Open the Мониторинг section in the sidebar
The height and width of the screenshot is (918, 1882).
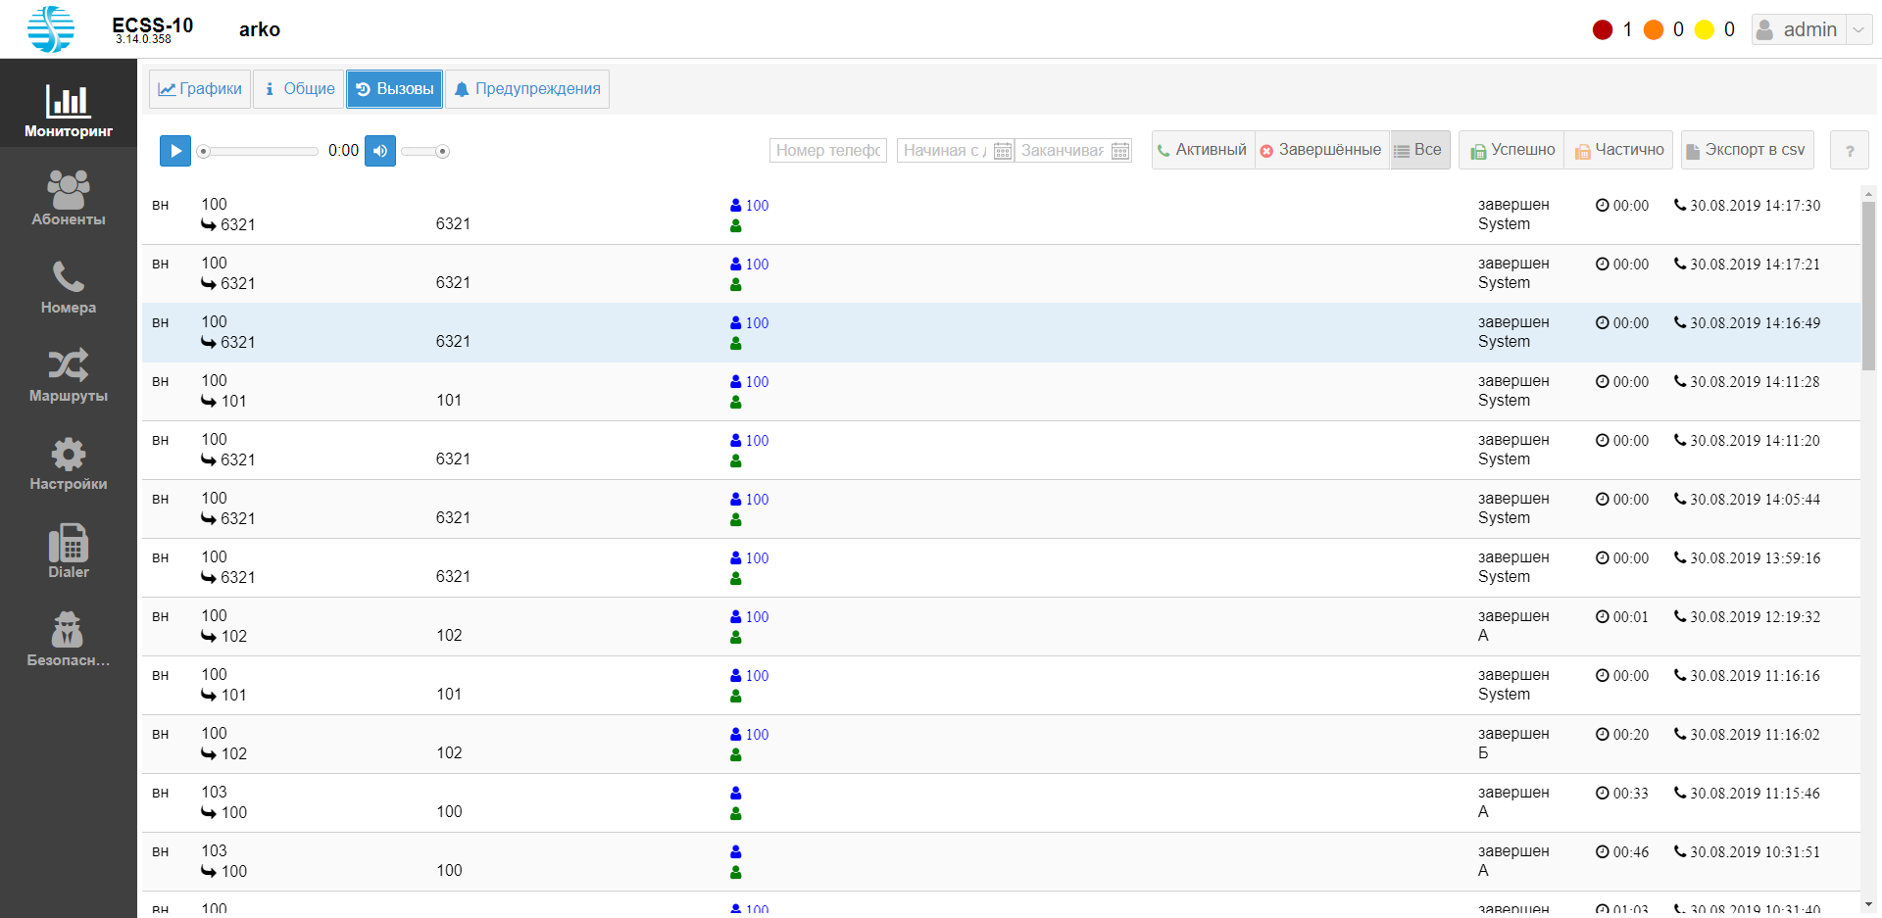point(69,104)
